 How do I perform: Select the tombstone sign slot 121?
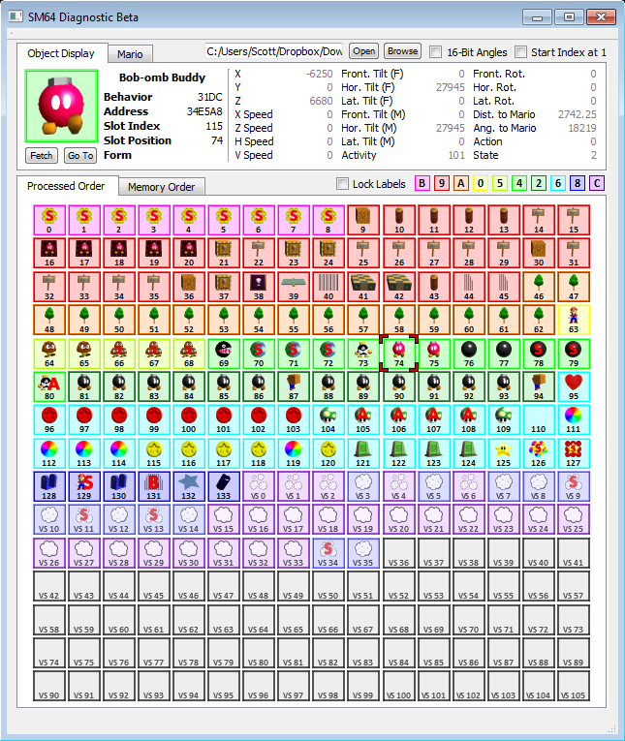pyautogui.click(x=363, y=453)
